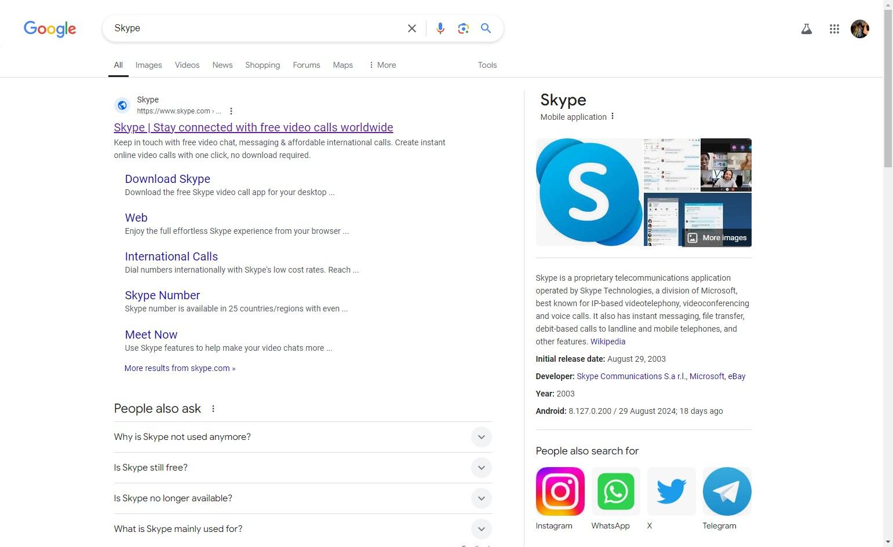Click the scrollbar up arrow
This screenshot has height=547, width=893.
click(888, 5)
